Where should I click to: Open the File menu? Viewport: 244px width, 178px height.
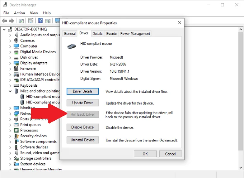point(6,13)
